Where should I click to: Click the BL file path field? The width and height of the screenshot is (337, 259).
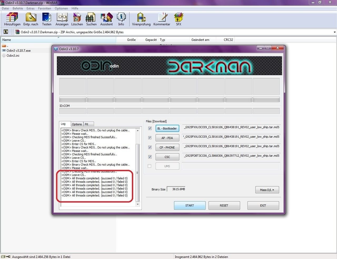tap(231, 128)
